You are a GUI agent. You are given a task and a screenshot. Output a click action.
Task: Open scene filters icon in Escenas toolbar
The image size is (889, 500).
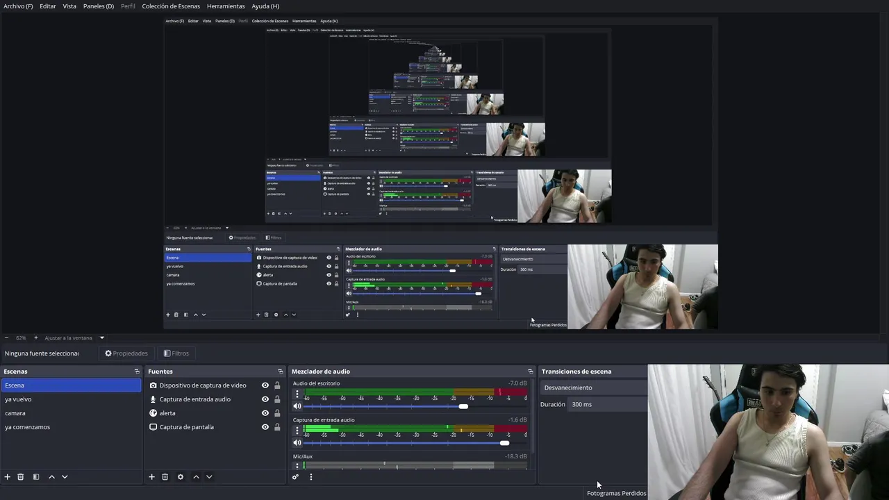pos(36,477)
